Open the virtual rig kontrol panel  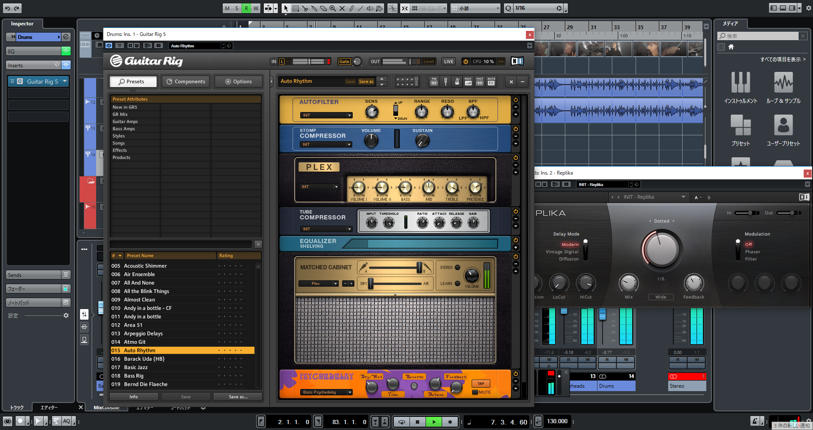[x=407, y=82]
